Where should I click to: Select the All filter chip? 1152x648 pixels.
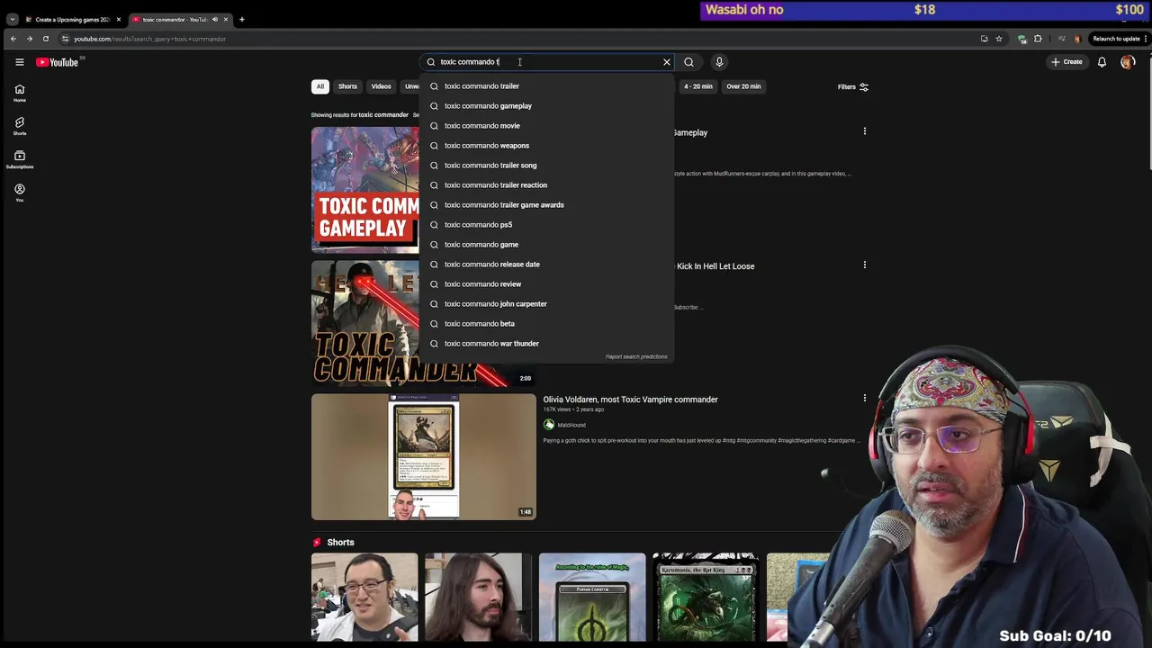coord(319,86)
